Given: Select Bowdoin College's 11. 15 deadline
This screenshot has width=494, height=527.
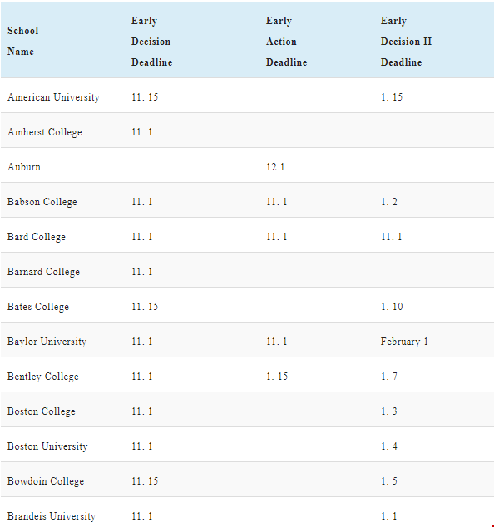Looking at the screenshot, I should point(145,481).
